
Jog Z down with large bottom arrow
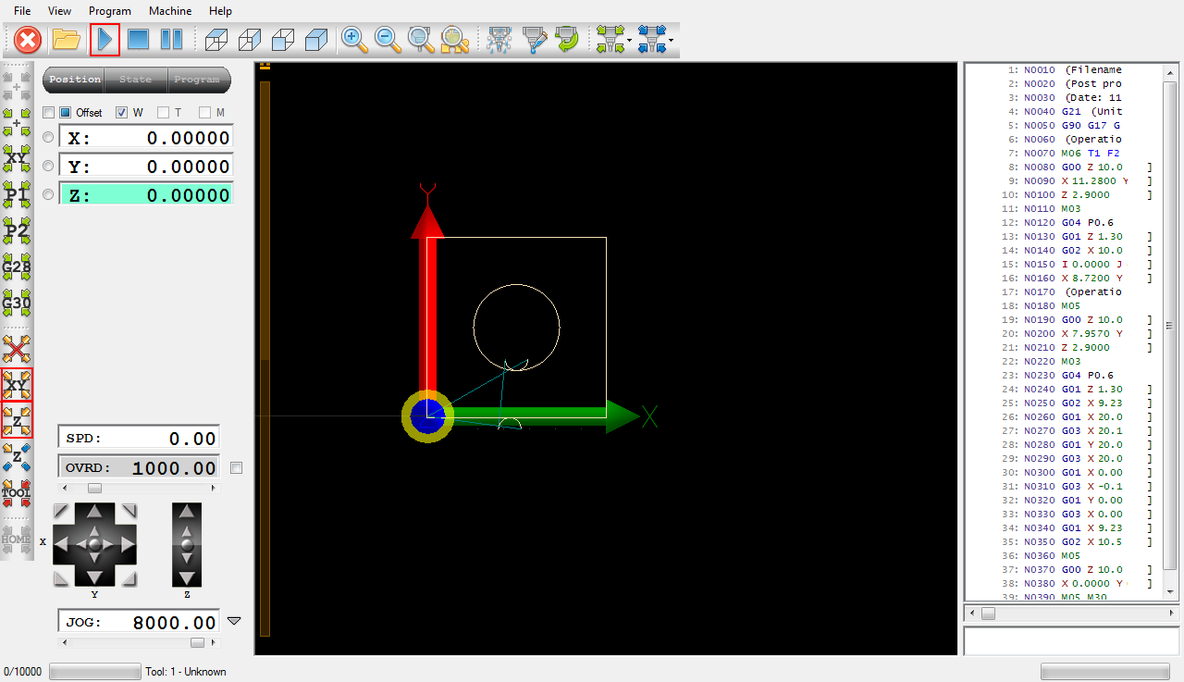(x=187, y=577)
